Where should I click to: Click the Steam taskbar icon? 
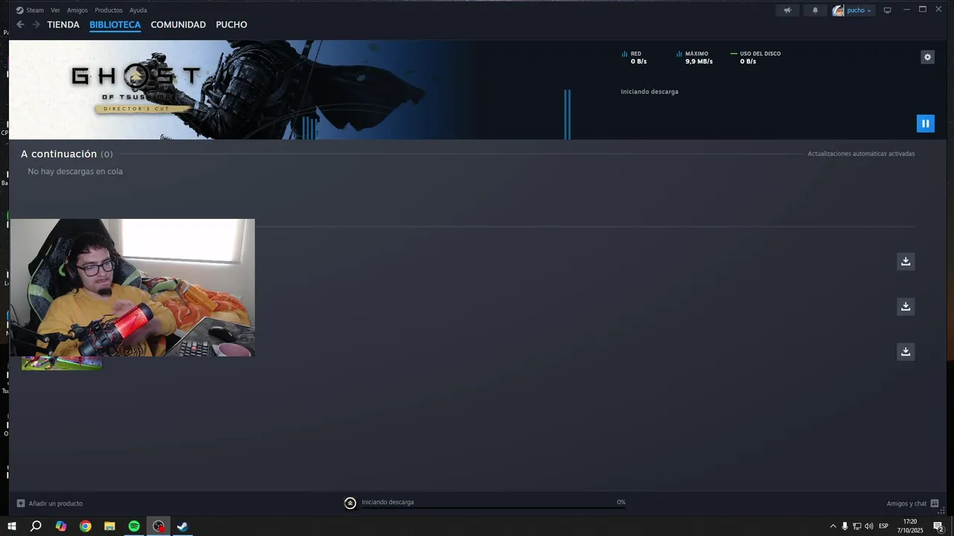tap(183, 526)
